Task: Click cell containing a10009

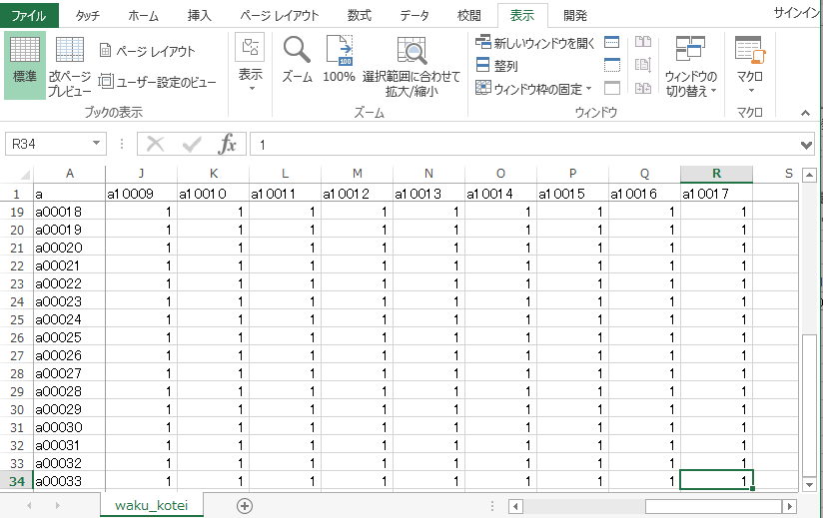Action: point(141,194)
